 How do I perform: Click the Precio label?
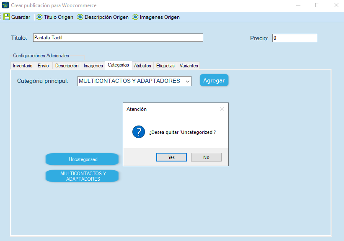tap(259, 38)
